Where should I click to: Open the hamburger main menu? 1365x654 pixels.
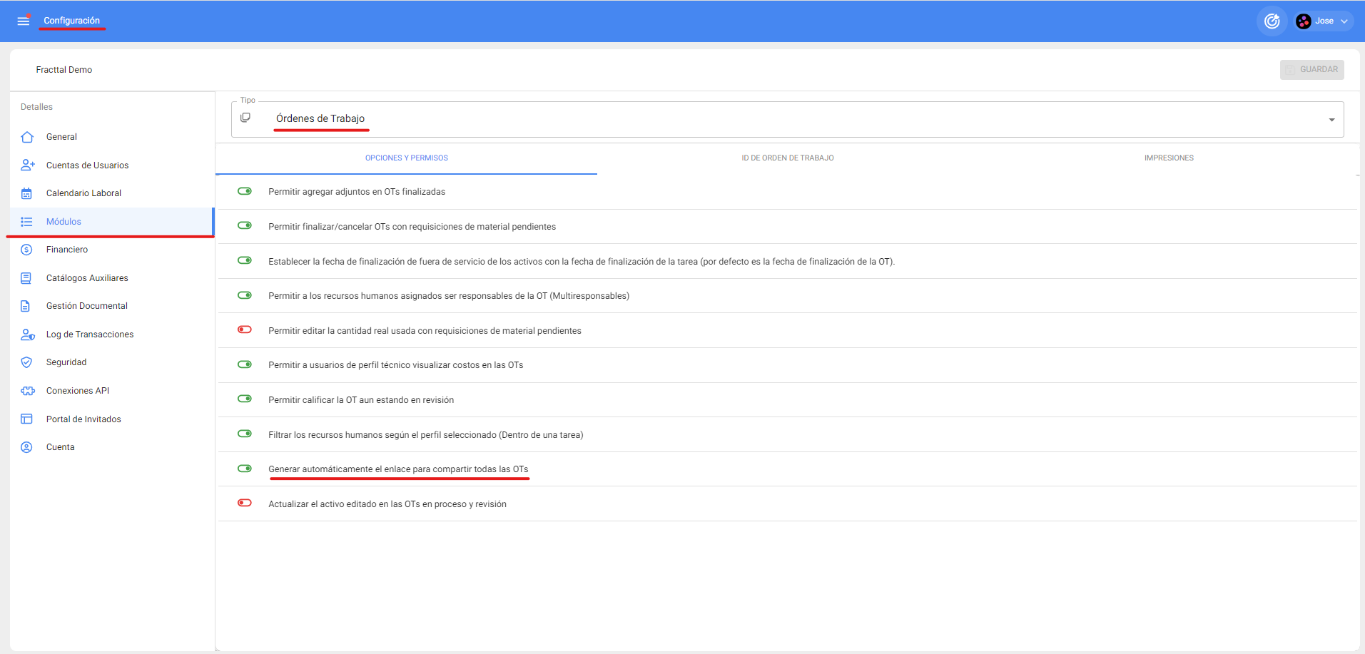coord(24,21)
